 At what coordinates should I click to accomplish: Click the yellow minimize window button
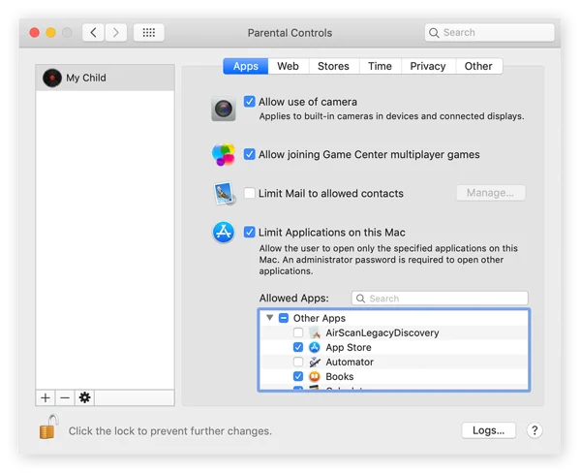[x=50, y=33]
